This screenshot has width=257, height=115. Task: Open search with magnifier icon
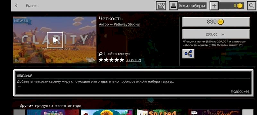point(252,6)
